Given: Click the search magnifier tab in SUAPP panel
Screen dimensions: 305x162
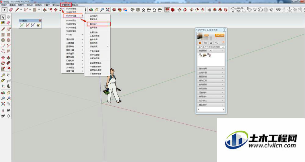Looking at the screenshot, I should coord(216,43).
